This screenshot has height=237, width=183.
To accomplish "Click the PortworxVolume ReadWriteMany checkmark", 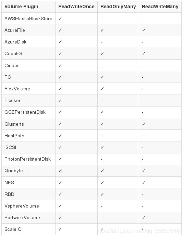I will pyautogui.click(x=144, y=217).
